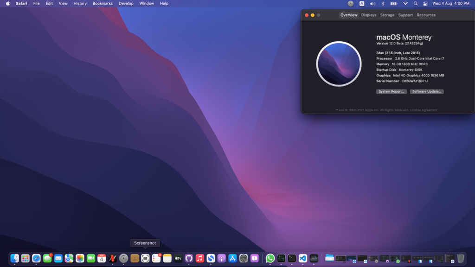Click the System Report button
Viewport: 475px width, 267px height.
point(392,91)
